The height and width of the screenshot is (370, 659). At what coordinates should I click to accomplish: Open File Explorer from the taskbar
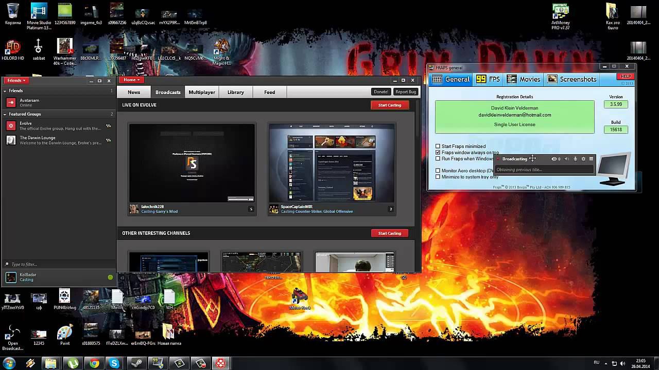(x=51, y=363)
